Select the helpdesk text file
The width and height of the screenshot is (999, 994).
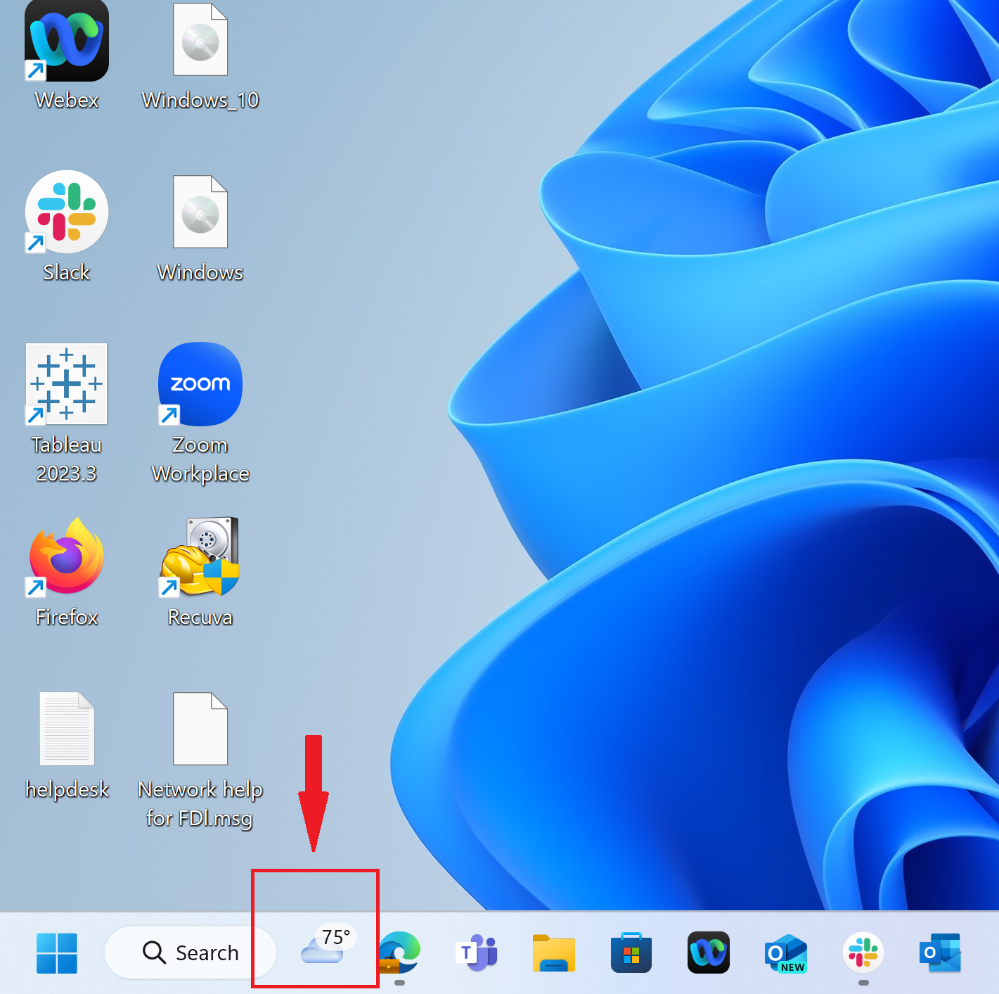[x=67, y=729]
